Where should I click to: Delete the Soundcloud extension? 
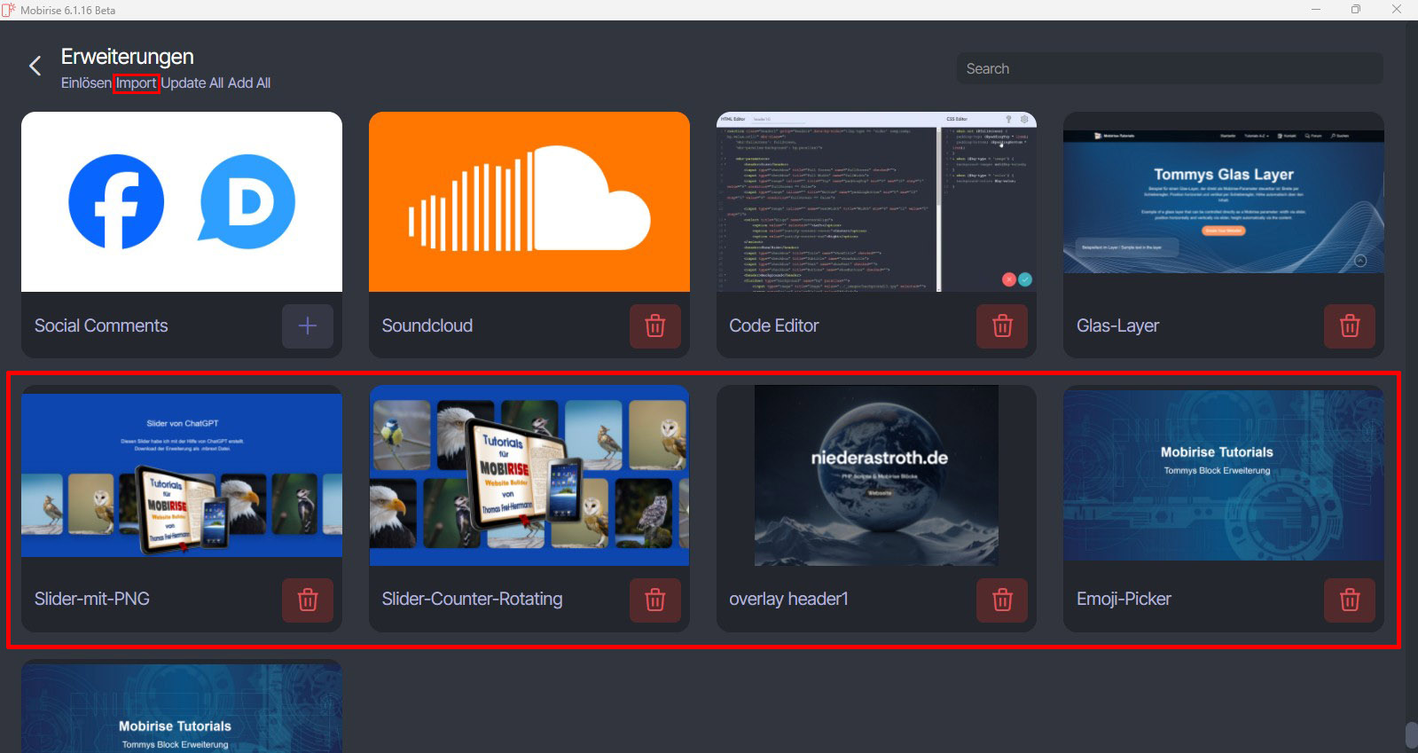click(655, 326)
